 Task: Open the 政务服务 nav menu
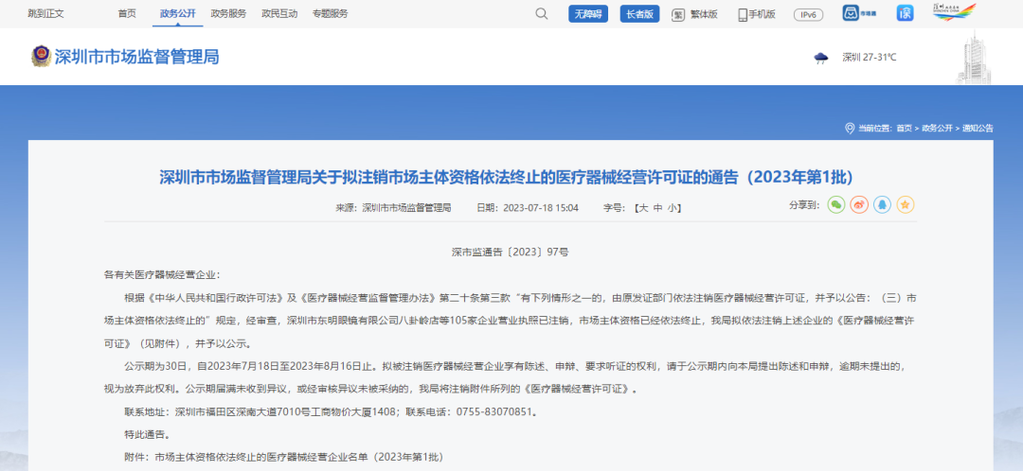click(x=227, y=14)
